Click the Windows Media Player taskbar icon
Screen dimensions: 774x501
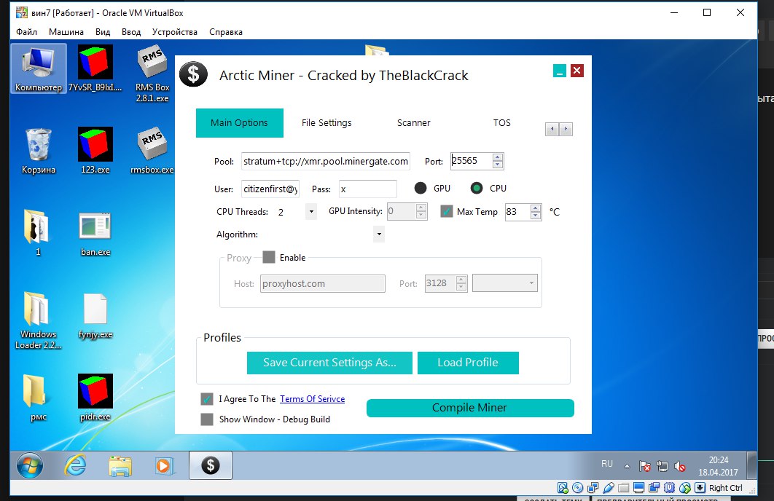point(164,465)
